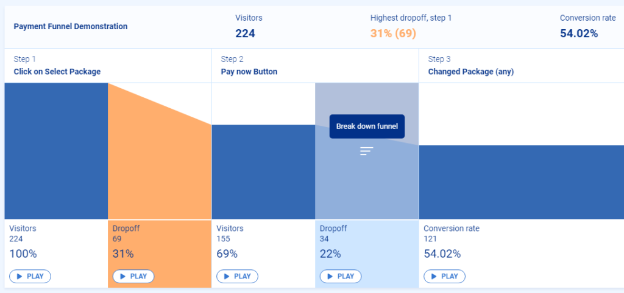
Task: Play recordings for Step 2 dropoff
Action: pyautogui.click(x=341, y=277)
